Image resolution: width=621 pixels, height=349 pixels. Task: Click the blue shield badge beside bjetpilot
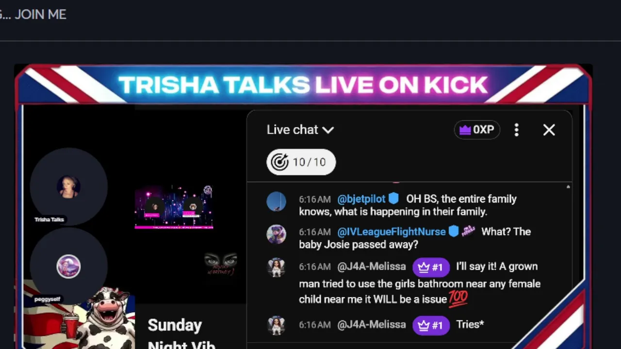pos(393,199)
